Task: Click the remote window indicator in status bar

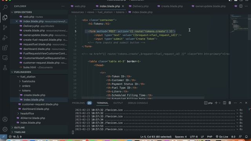Action: click(x=4, y=137)
